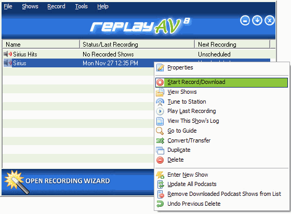Click the Update All Podcasts icon
This screenshot has height=214, width=291.
(161, 184)
